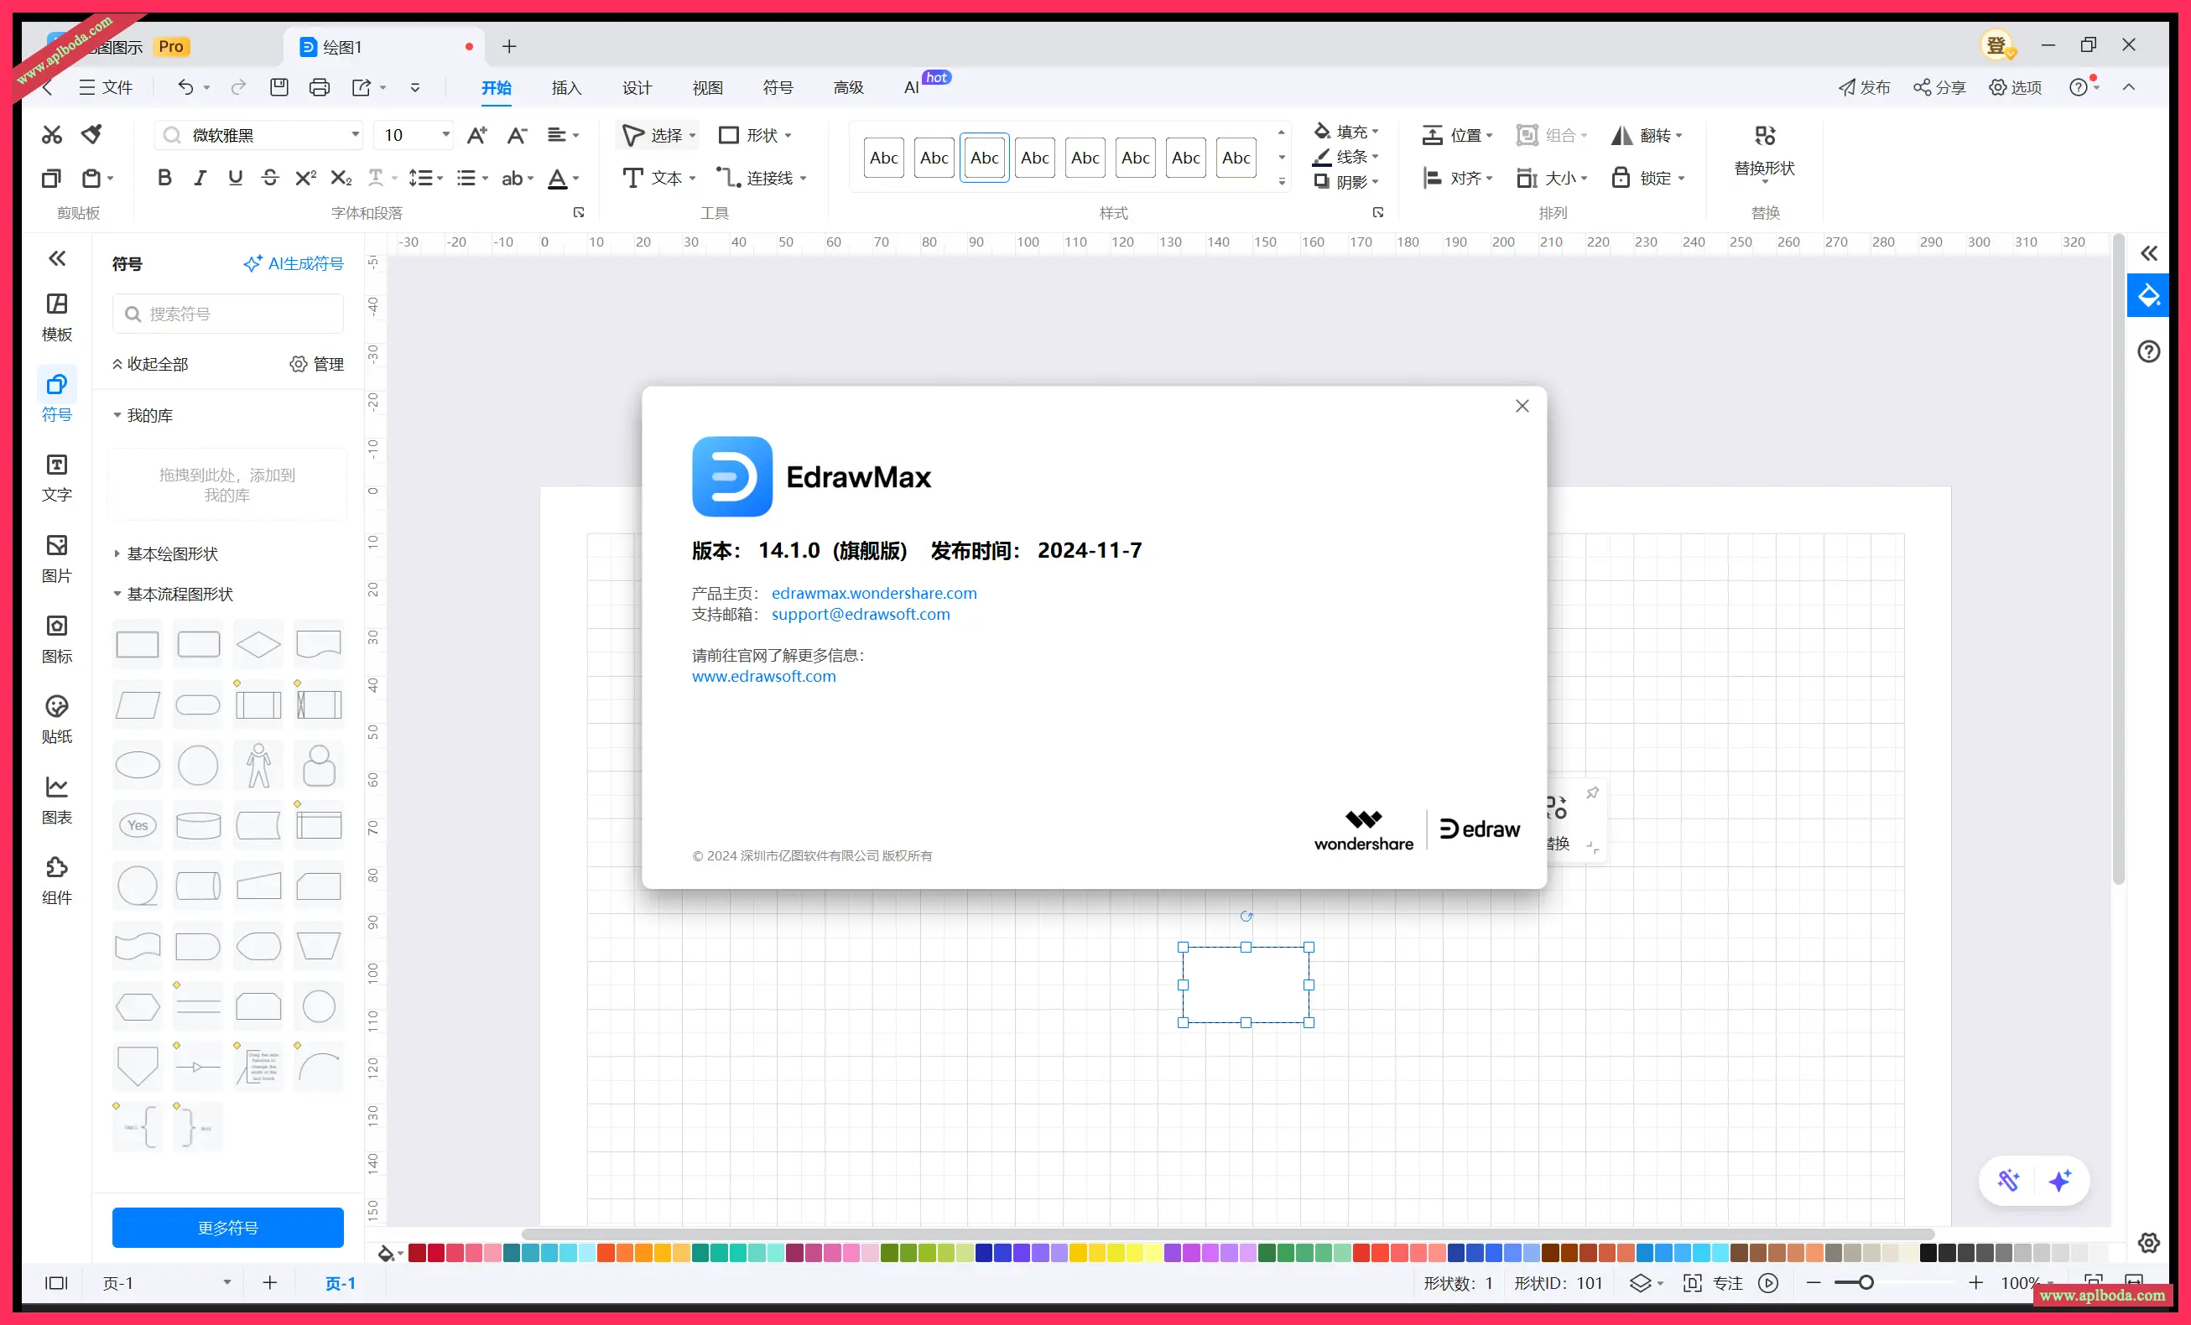Toggle underline formatting

point(235,177)
